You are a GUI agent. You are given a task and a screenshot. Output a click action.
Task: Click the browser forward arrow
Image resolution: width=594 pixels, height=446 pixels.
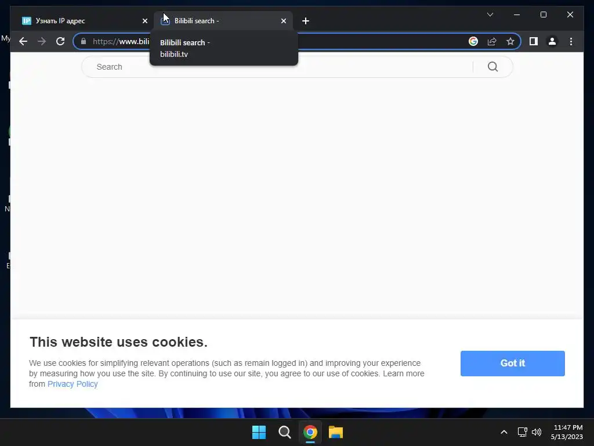click(x=42, y=41)
